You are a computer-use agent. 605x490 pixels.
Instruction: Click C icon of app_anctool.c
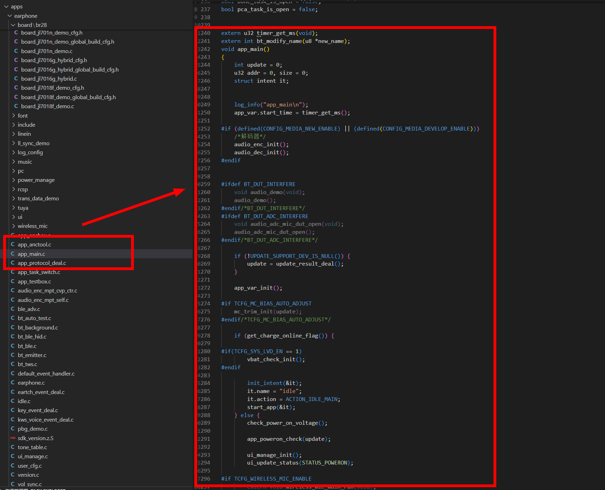13,244
